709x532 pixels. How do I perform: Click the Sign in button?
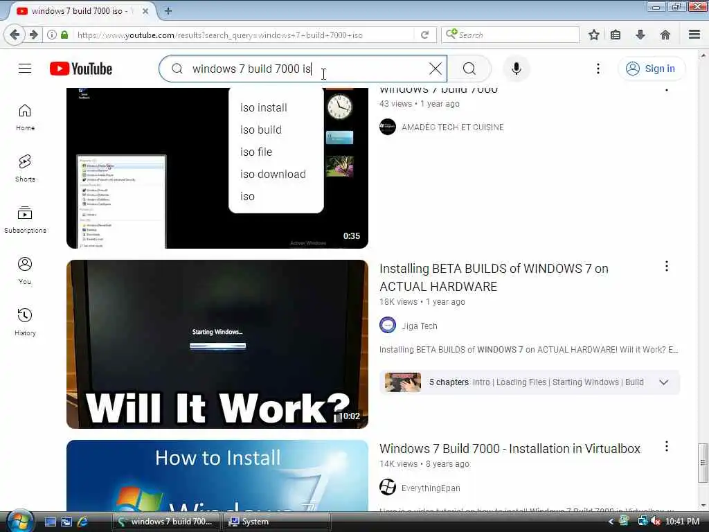pos(651,69)
